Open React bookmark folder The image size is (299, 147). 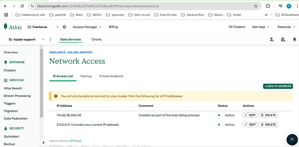(77, 15)
